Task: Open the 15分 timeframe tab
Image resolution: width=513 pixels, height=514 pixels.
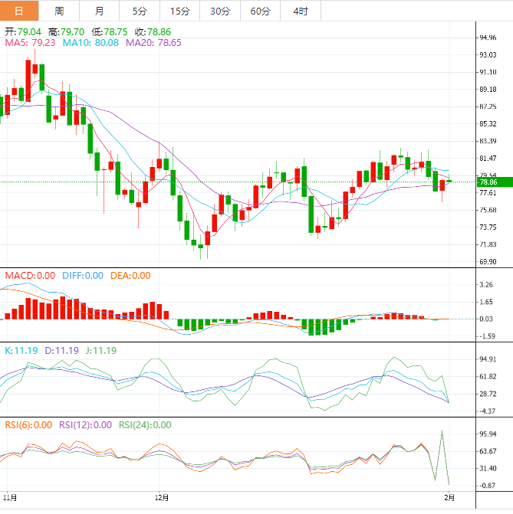Action: tap(180, 11)
